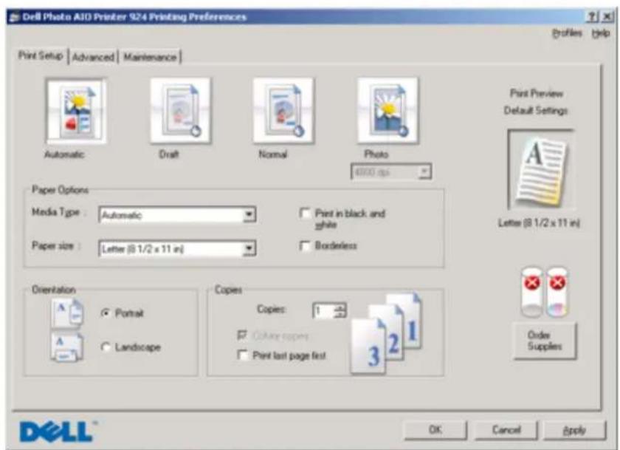
Task: Toggle the Collate copies checkbox
Action: (241, 335)
